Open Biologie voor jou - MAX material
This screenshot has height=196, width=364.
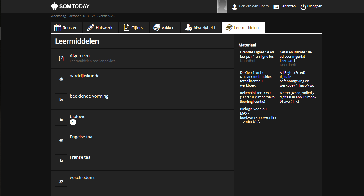259,115
